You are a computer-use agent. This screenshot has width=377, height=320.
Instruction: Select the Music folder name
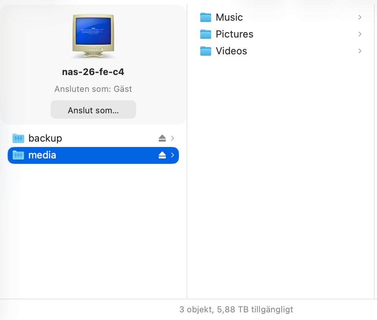click(x=229, y=17)
